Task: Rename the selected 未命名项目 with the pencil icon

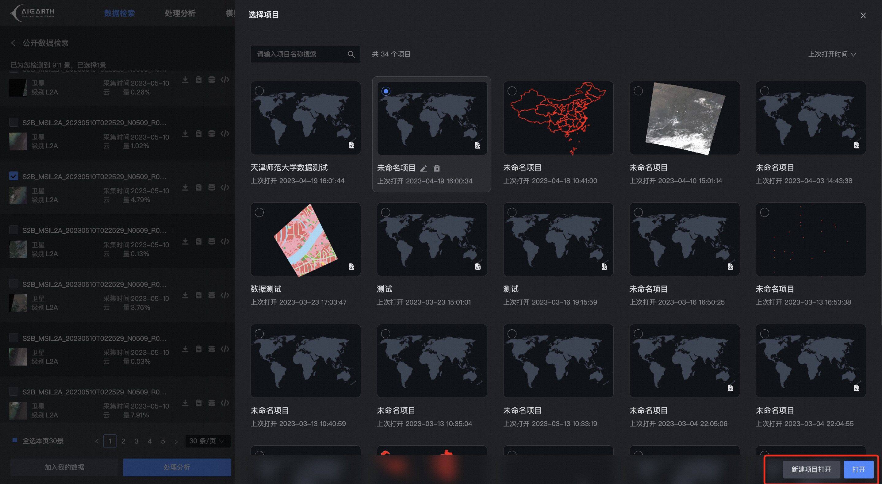Action: coord(424,168)
